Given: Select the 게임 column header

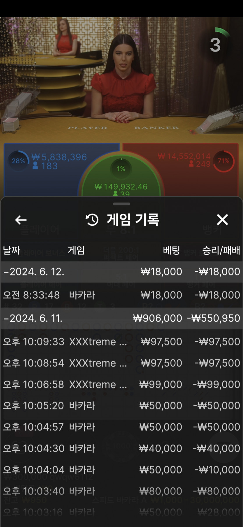Looking at the screenshot, I should (76, 250).
